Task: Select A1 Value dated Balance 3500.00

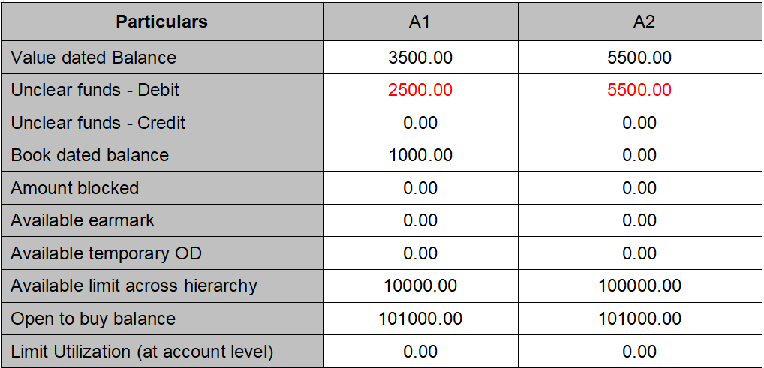Action: tap(420, 58)
